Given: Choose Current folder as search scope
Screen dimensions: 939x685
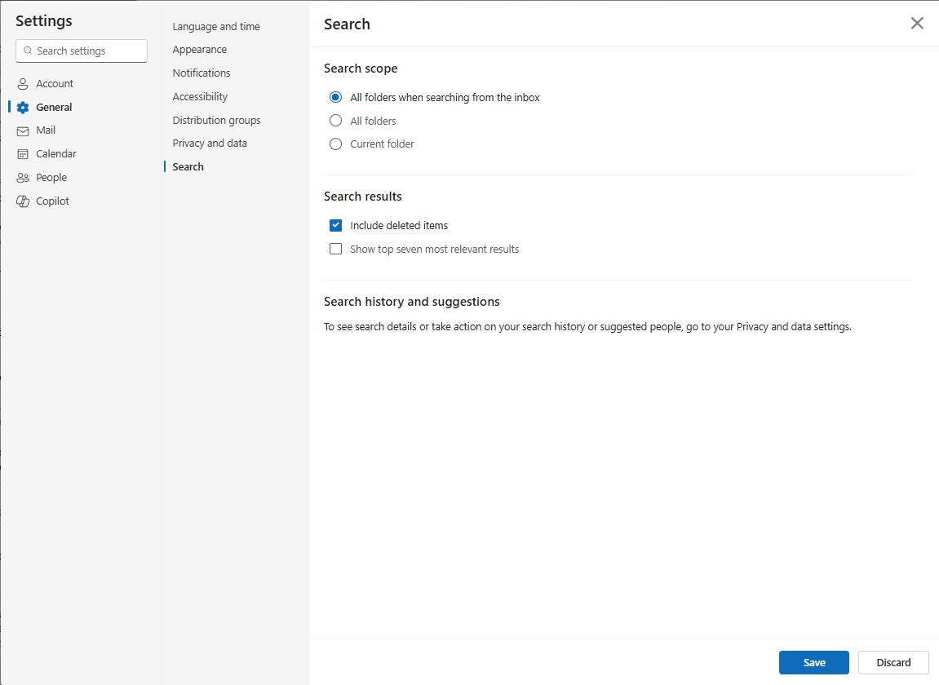Looking at the screenshot, I should [335, 144].
